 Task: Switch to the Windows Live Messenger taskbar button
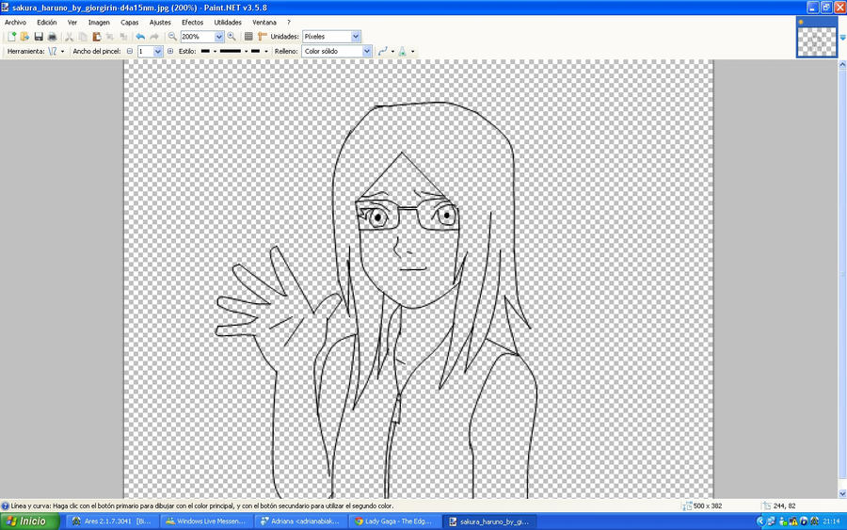(206, 522)
